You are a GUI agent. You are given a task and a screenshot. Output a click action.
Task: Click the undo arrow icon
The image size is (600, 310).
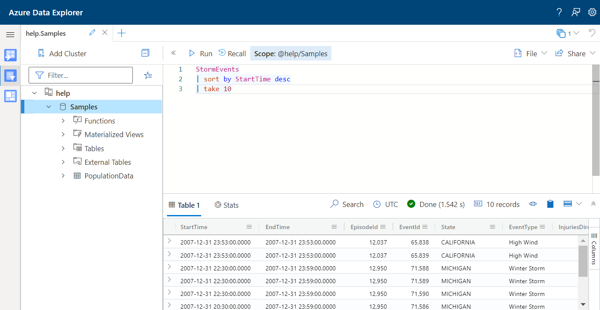[x=592, y=33]
